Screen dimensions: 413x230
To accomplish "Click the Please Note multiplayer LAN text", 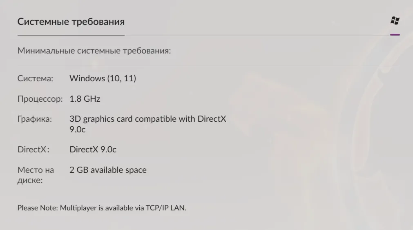I will [102, 208].
